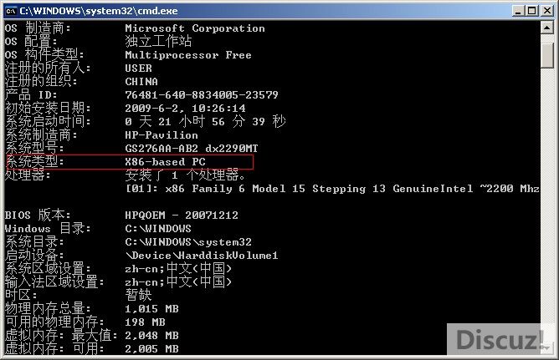Click the C:\WINDOWS\system32\cmd.exe title bar text
Image resolution: width=559 pixels, height=360 pixels.
coord(99,11)
